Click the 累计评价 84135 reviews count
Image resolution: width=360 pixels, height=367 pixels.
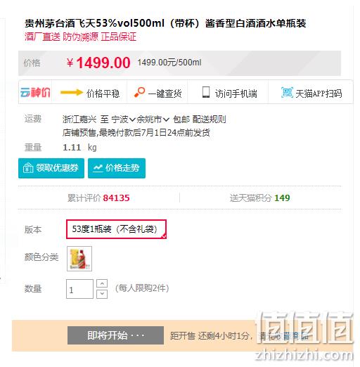point(98,198)
